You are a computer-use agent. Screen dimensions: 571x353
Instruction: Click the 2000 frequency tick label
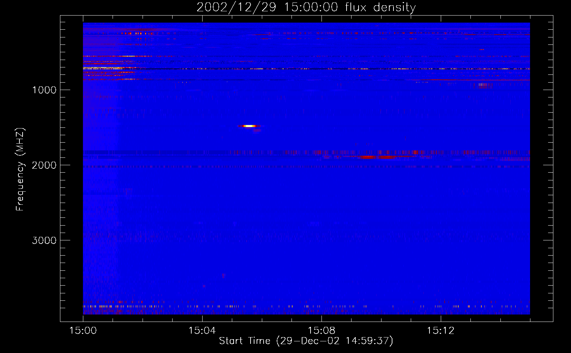coord(44,165)
